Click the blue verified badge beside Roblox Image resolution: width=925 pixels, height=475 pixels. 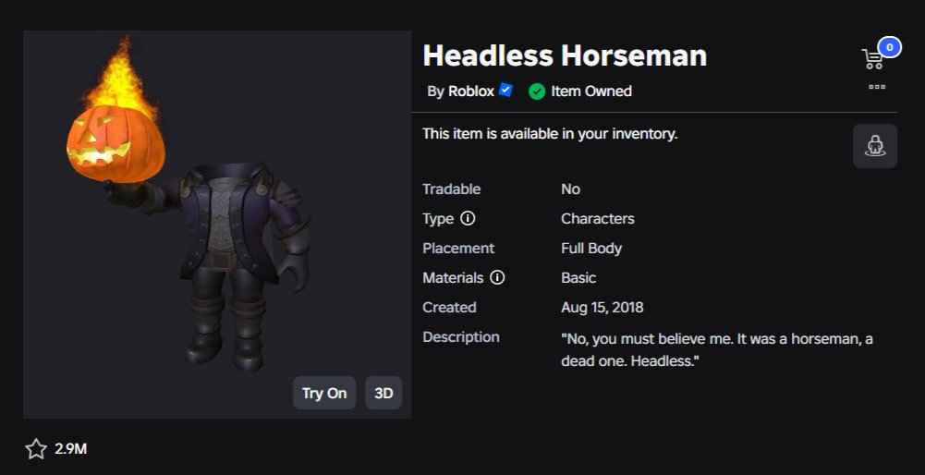pos(505,91)
